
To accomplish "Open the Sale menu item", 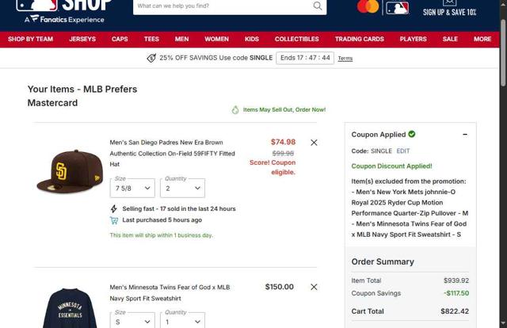I will point(450,39).
